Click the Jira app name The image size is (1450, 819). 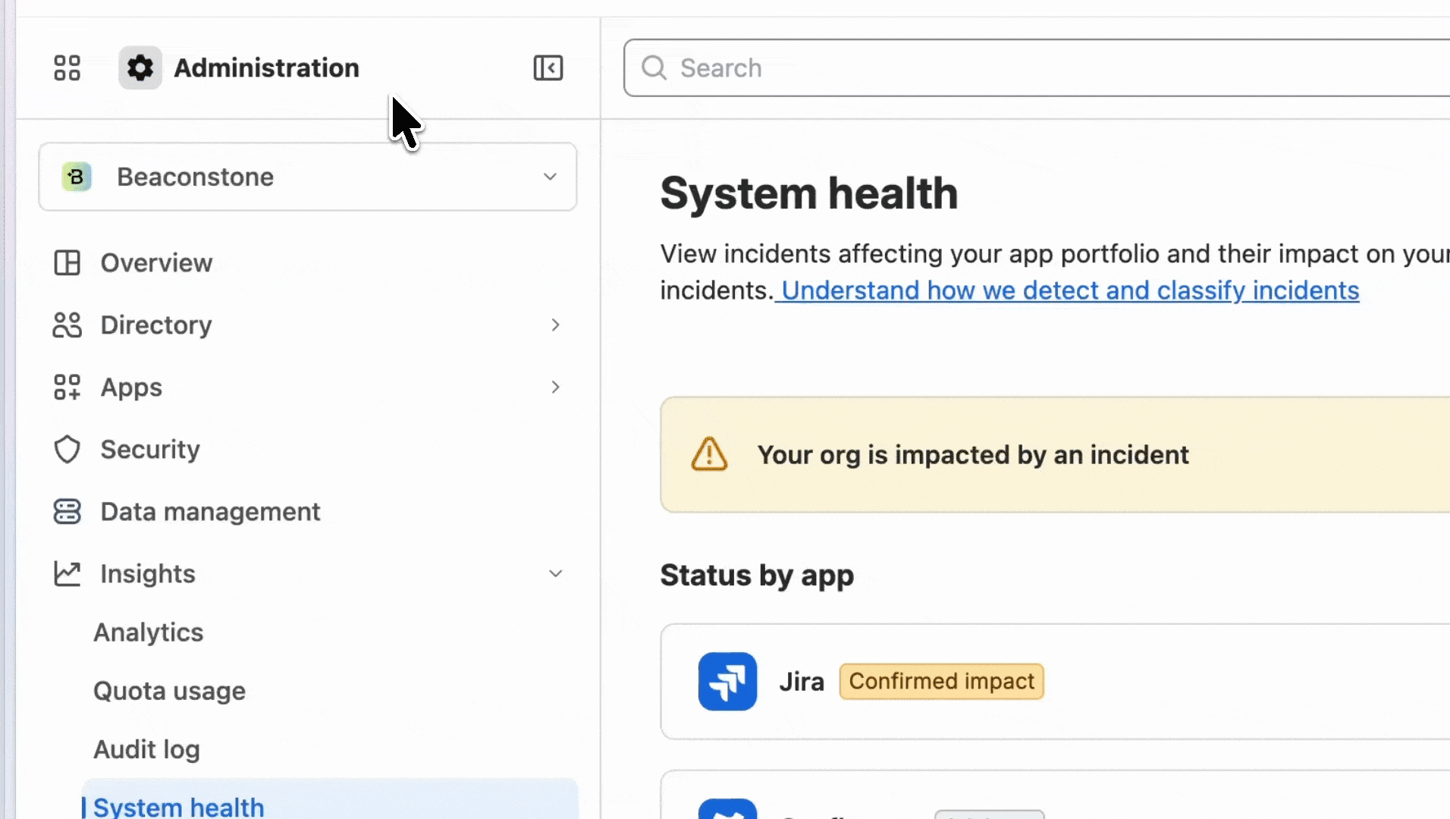[802, 682]
